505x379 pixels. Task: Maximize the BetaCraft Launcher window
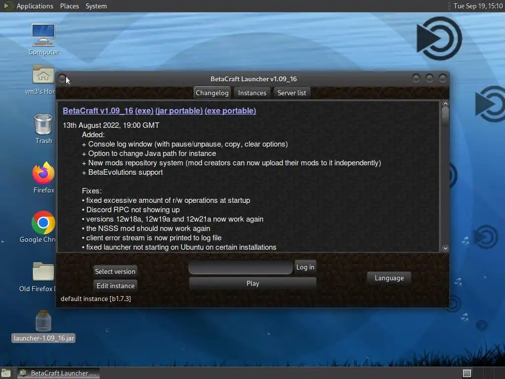[x=430, y=78]
